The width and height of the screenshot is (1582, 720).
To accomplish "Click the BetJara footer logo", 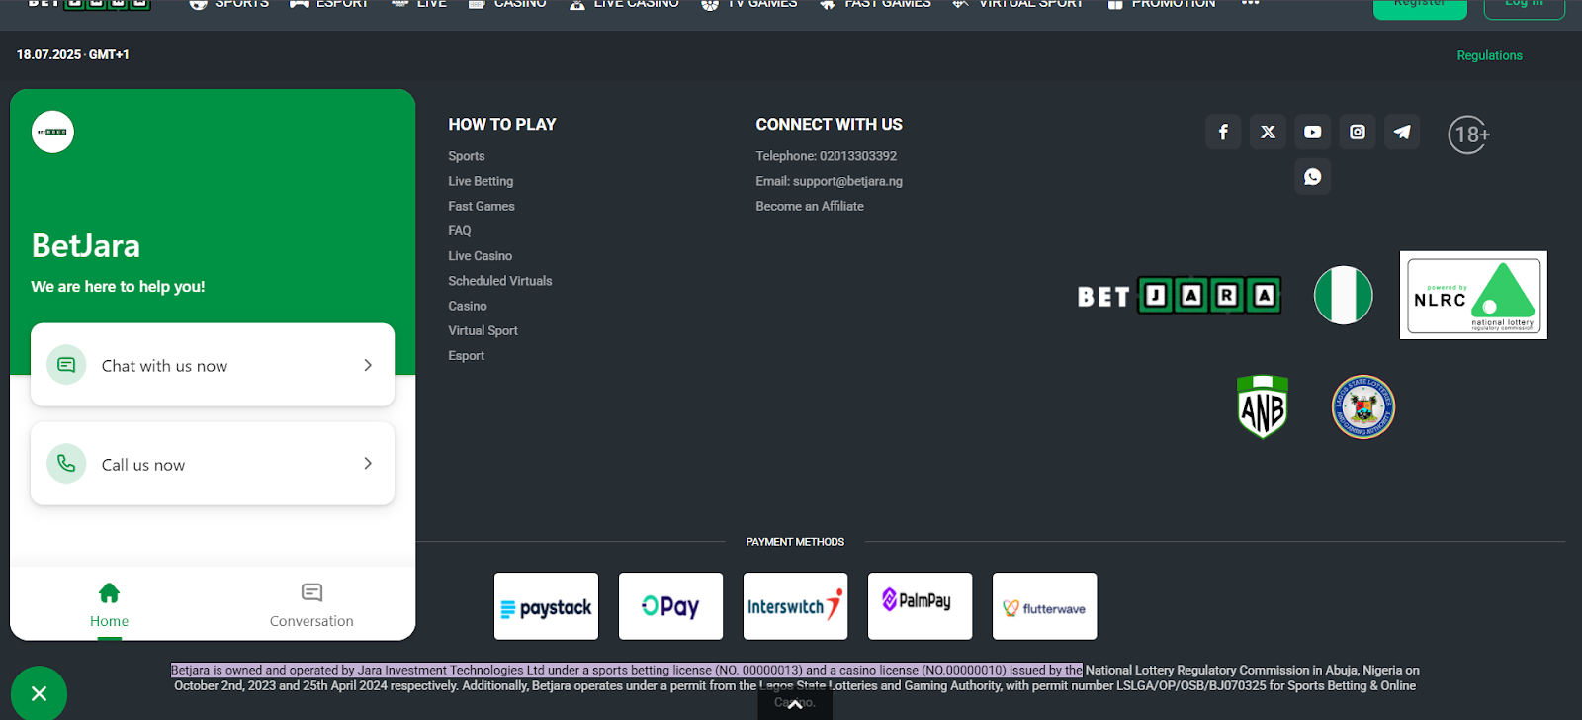I will [x=1180, y=295].
